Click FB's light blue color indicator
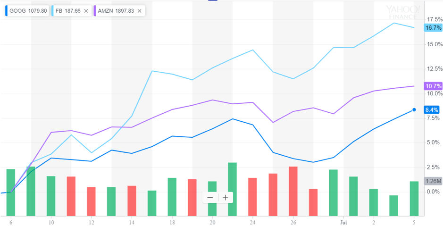This screenshot has width=443, height=226. 53,11
